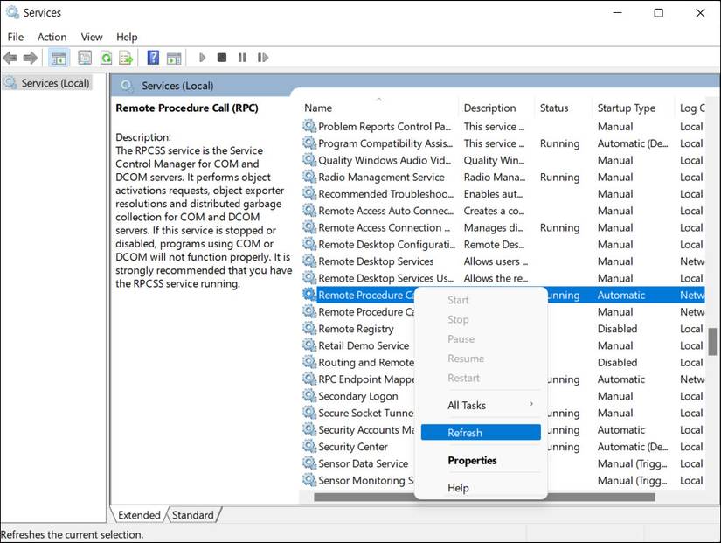721x543 pixels.
Task: Switch to the Standard tab
Action: click(192, 514)
